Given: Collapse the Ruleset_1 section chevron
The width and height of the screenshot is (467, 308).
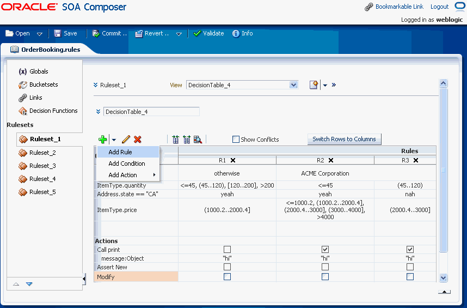Looking at the screenshot, I should (x=96, y=85).
